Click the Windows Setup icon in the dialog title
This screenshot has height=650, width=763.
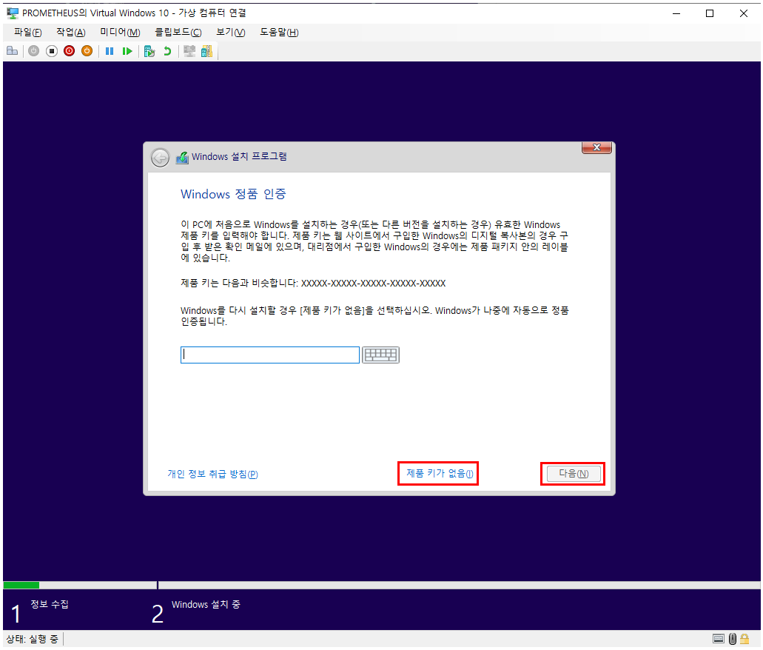(x=182, y=157)
